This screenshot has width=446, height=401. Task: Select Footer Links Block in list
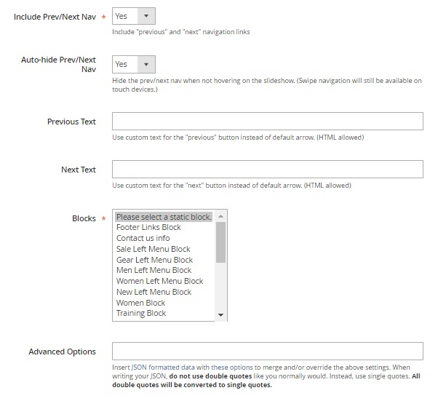(x=148, y=227)
